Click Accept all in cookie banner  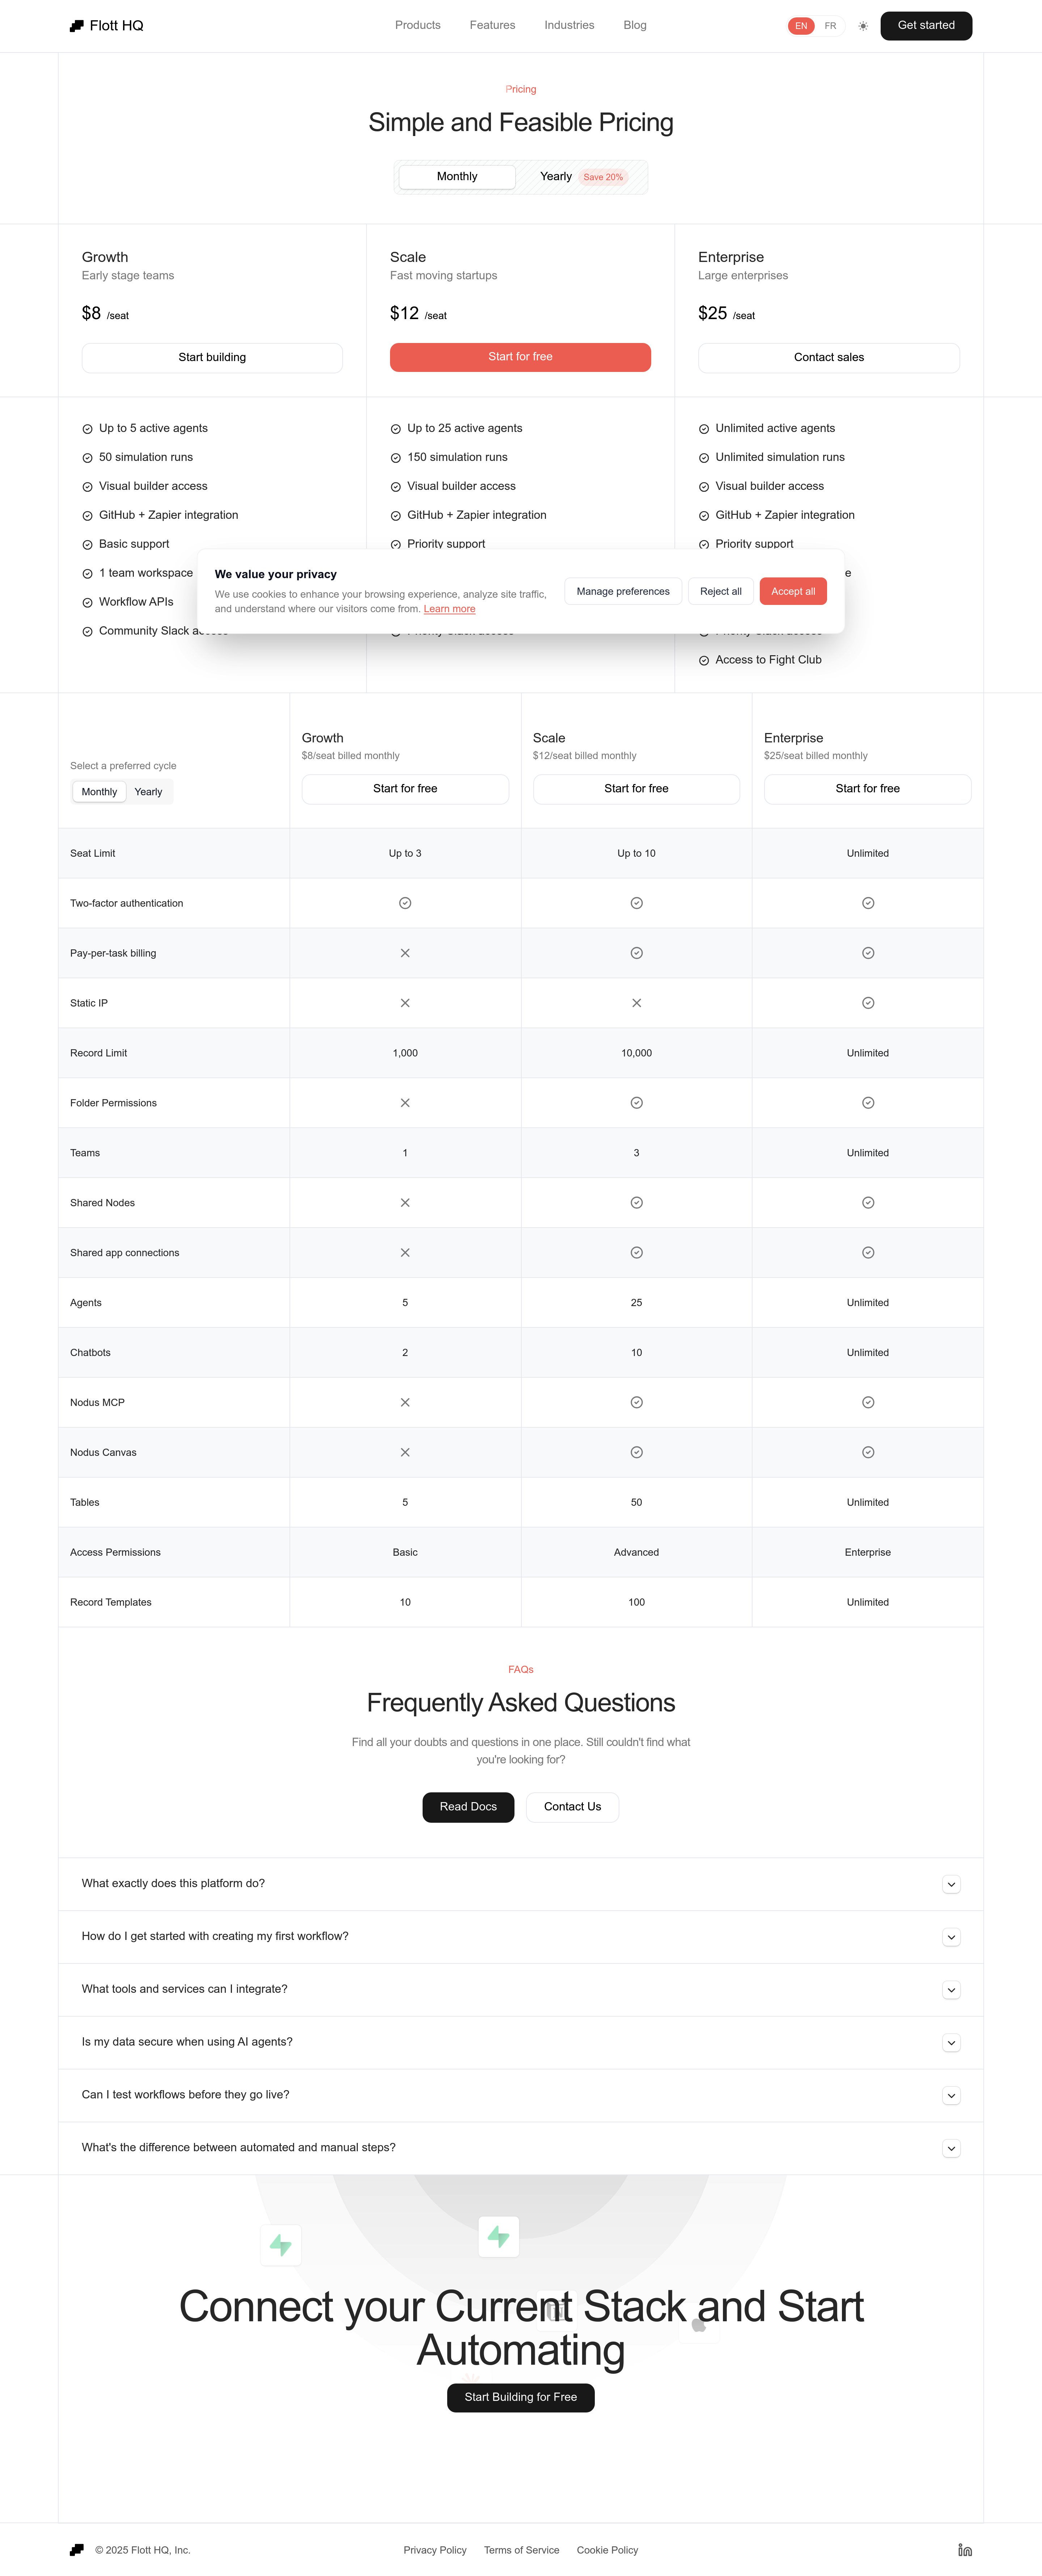[793, 591]
